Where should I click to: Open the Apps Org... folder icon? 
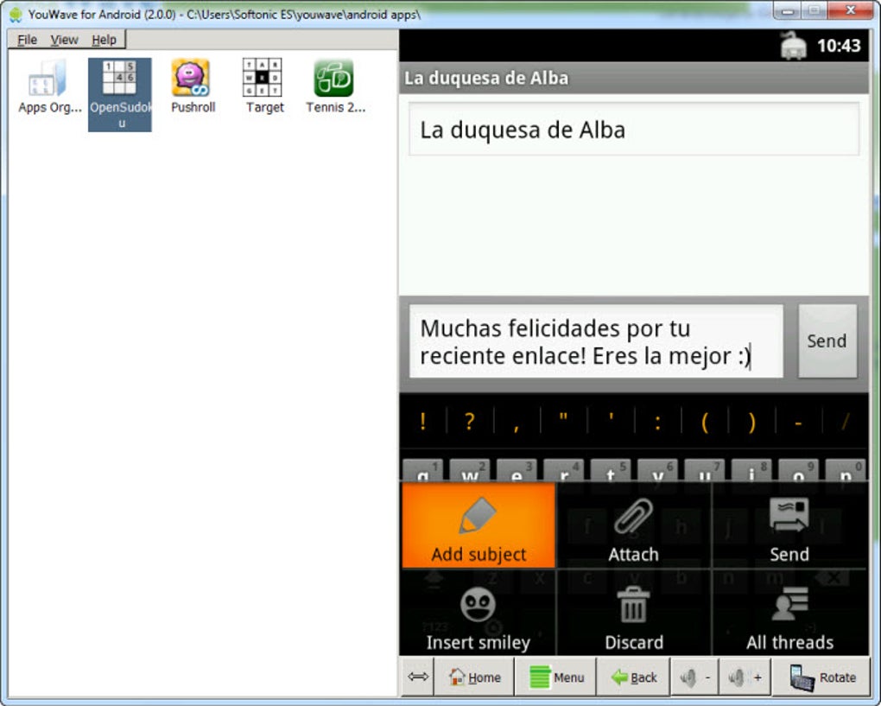point(49,86)
